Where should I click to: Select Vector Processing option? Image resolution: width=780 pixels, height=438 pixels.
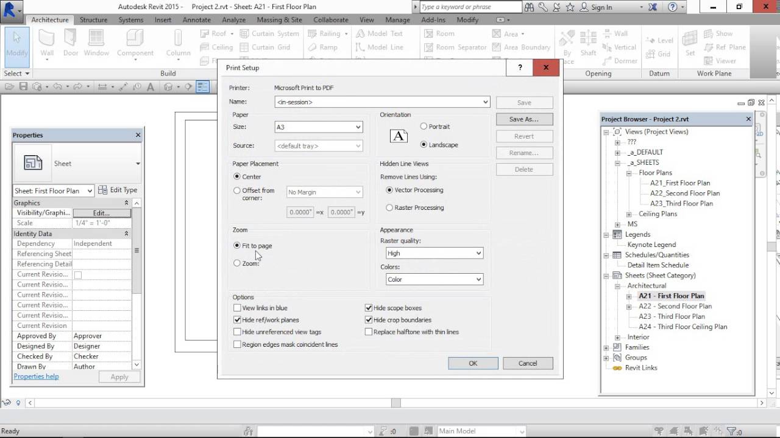click(x=389, y=190)
